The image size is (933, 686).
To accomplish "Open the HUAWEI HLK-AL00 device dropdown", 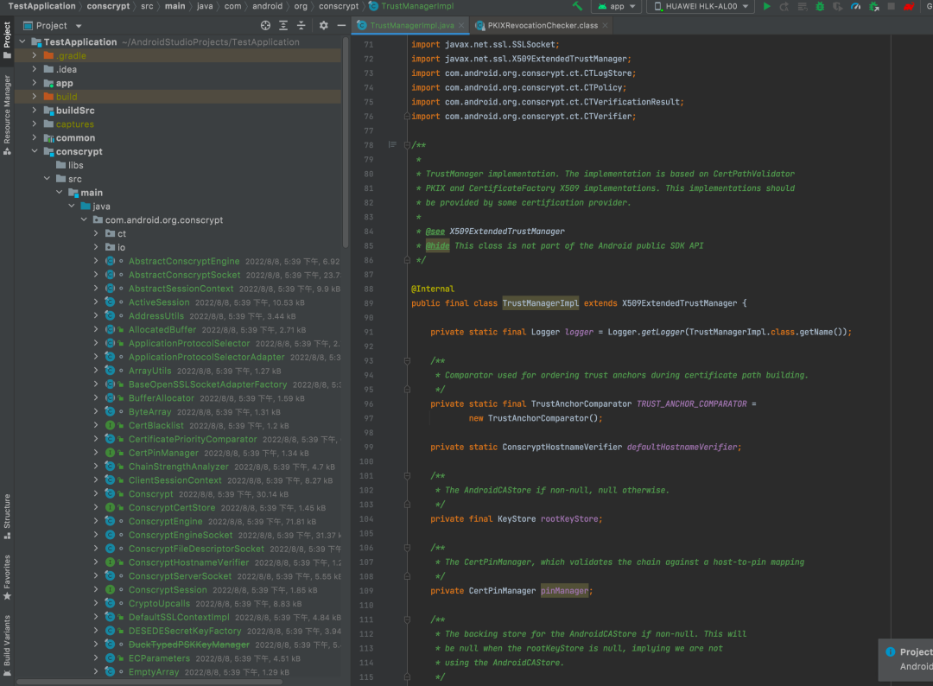I will (701, 7).
